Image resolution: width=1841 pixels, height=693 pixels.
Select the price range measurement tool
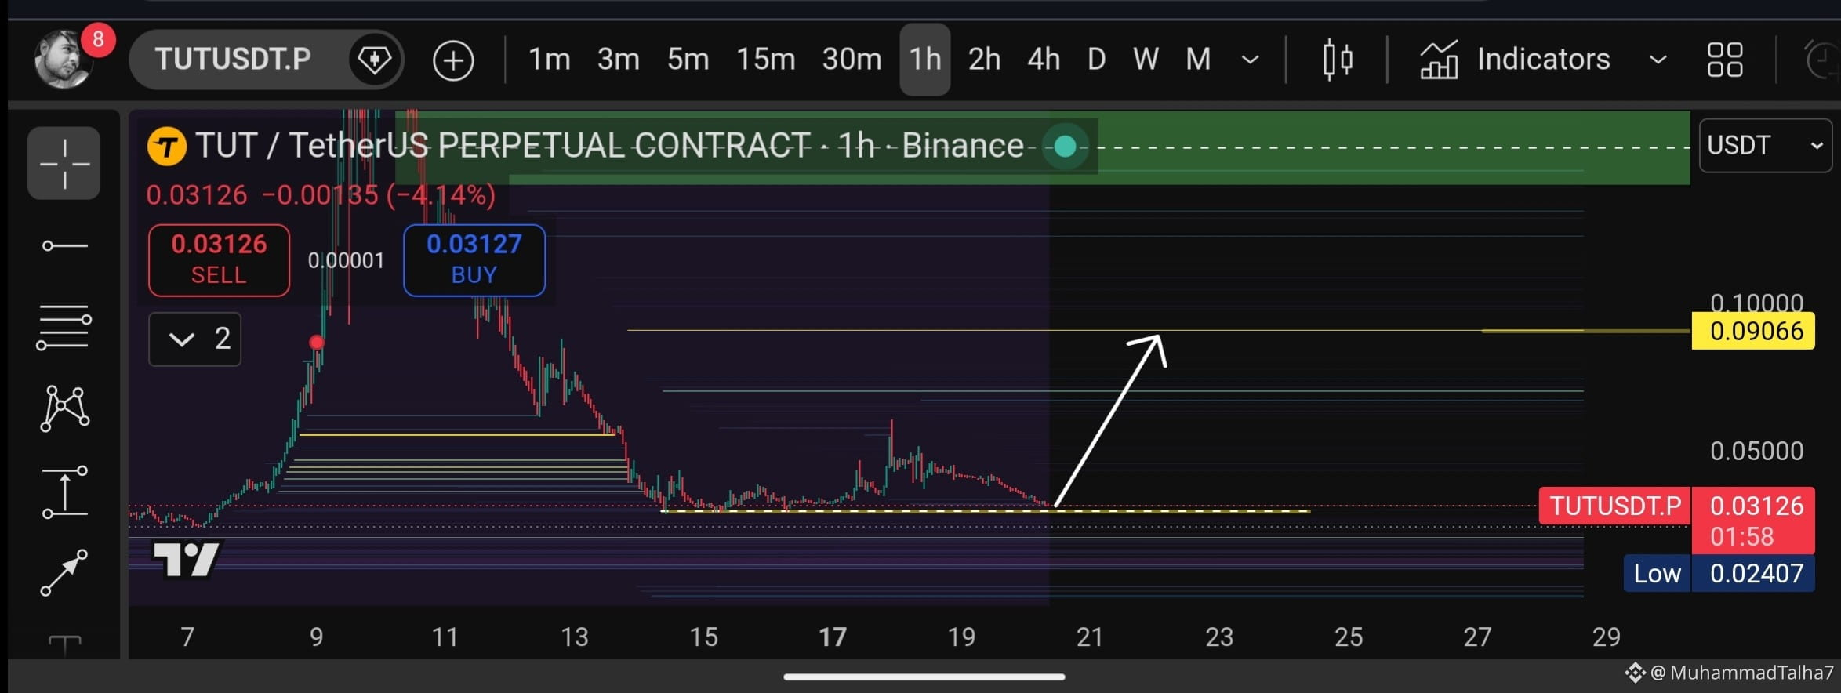pyautogui.click(x=64, y=492)
